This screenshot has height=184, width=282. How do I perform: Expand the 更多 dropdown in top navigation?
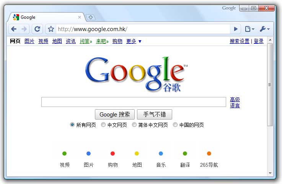[x=134, y=41]
